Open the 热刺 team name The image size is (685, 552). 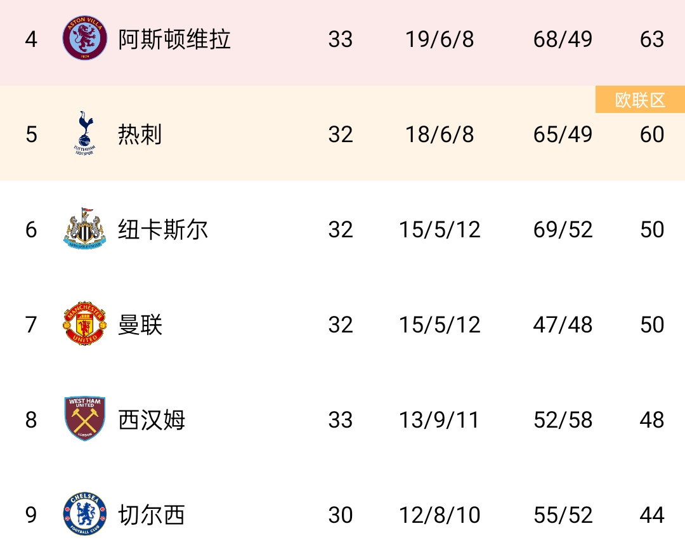140,135
